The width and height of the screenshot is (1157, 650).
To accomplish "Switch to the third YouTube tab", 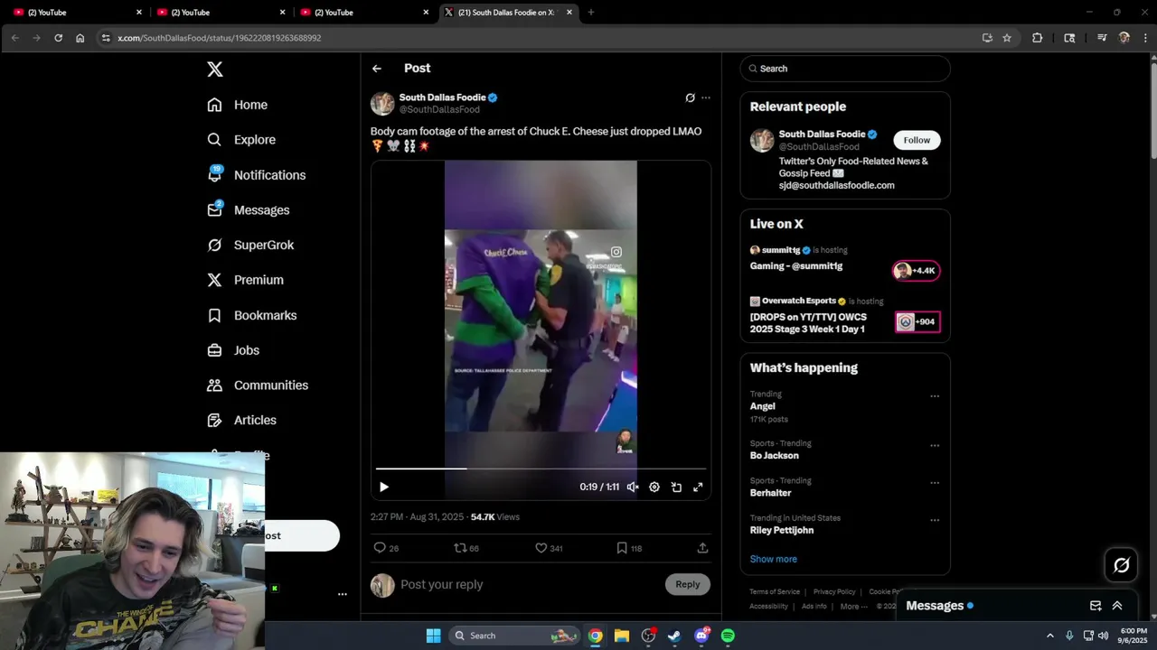I will pos(363,13).
